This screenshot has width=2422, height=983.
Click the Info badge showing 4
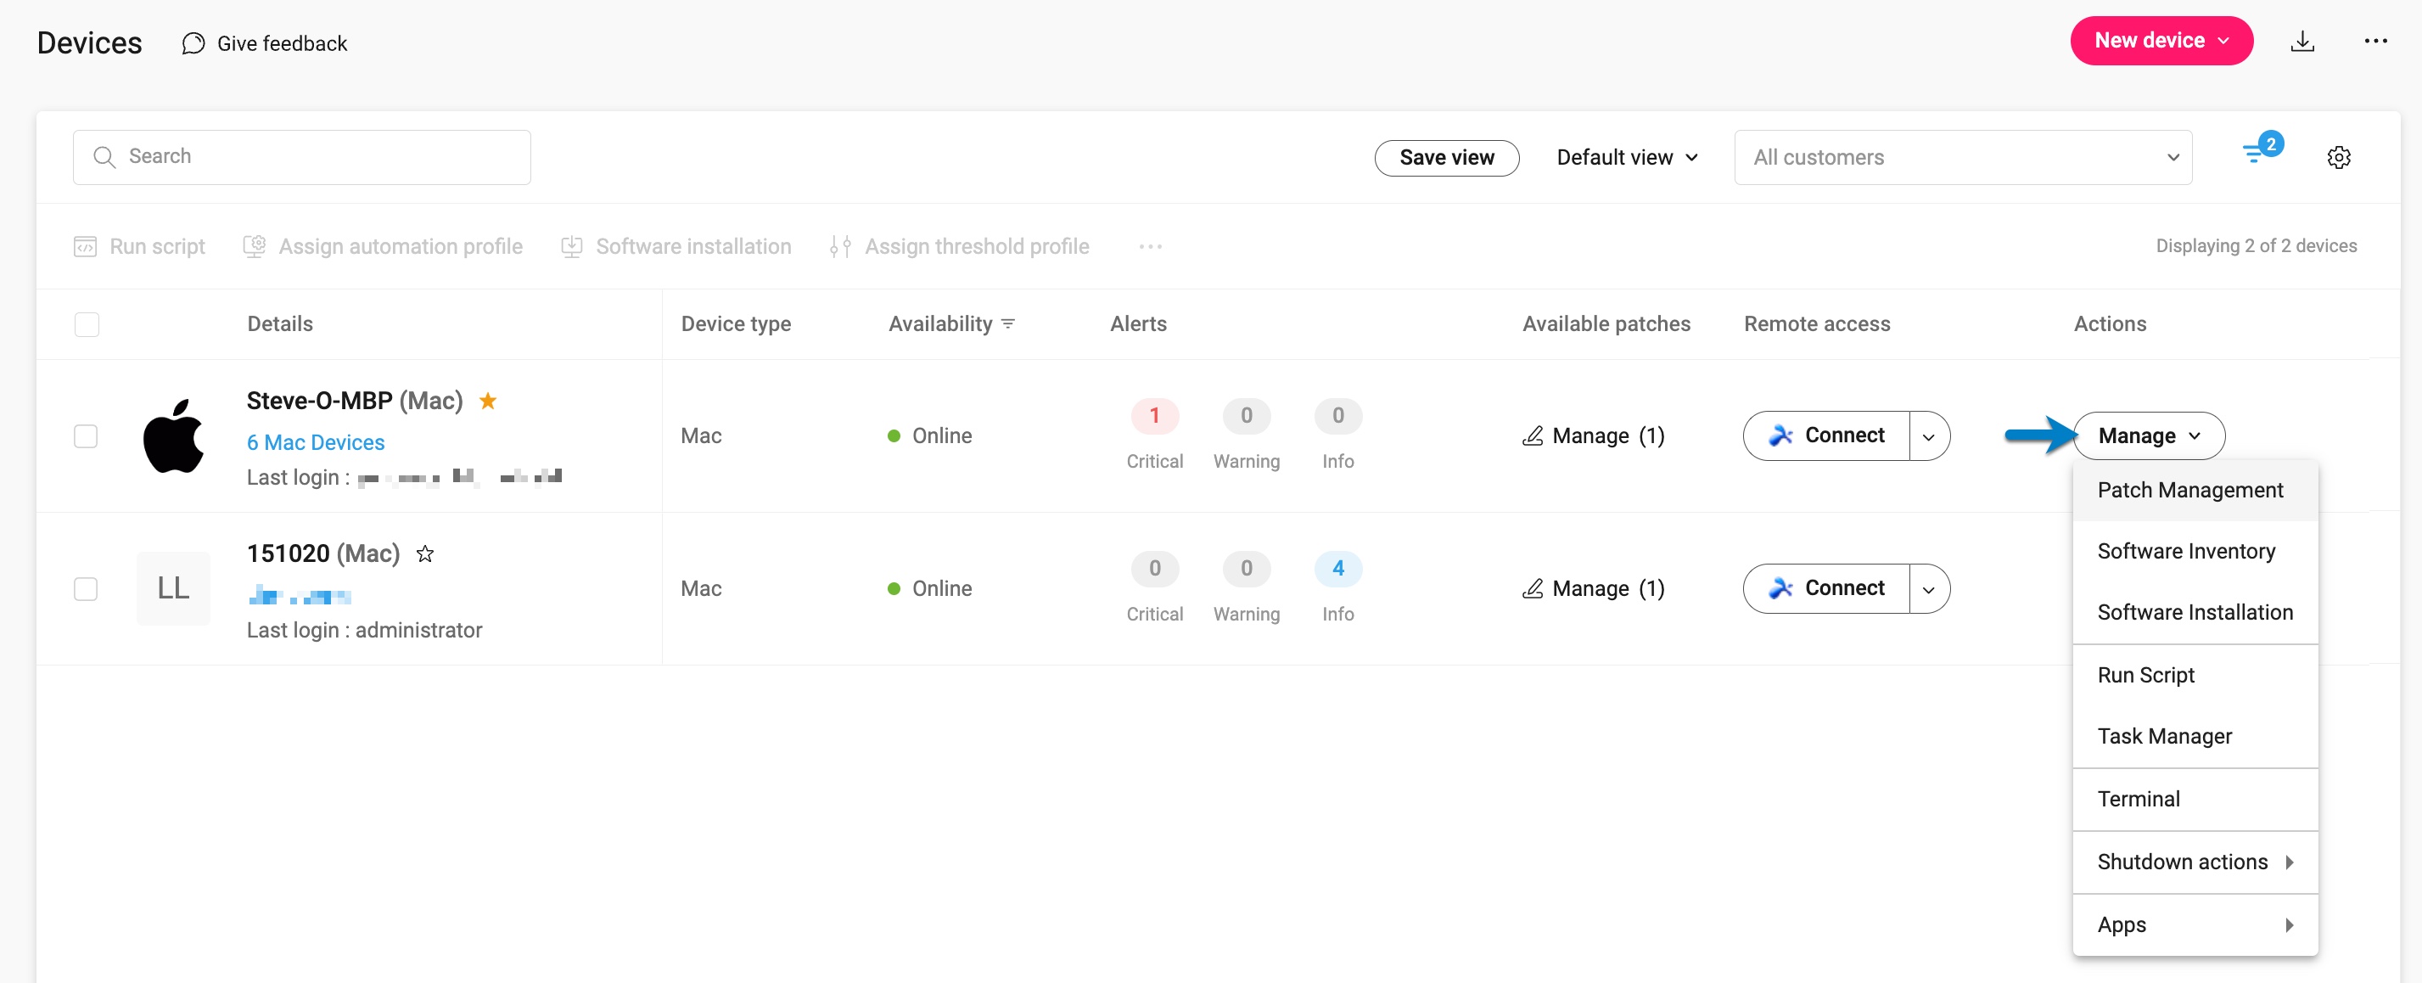click(x=1337, y=568)
